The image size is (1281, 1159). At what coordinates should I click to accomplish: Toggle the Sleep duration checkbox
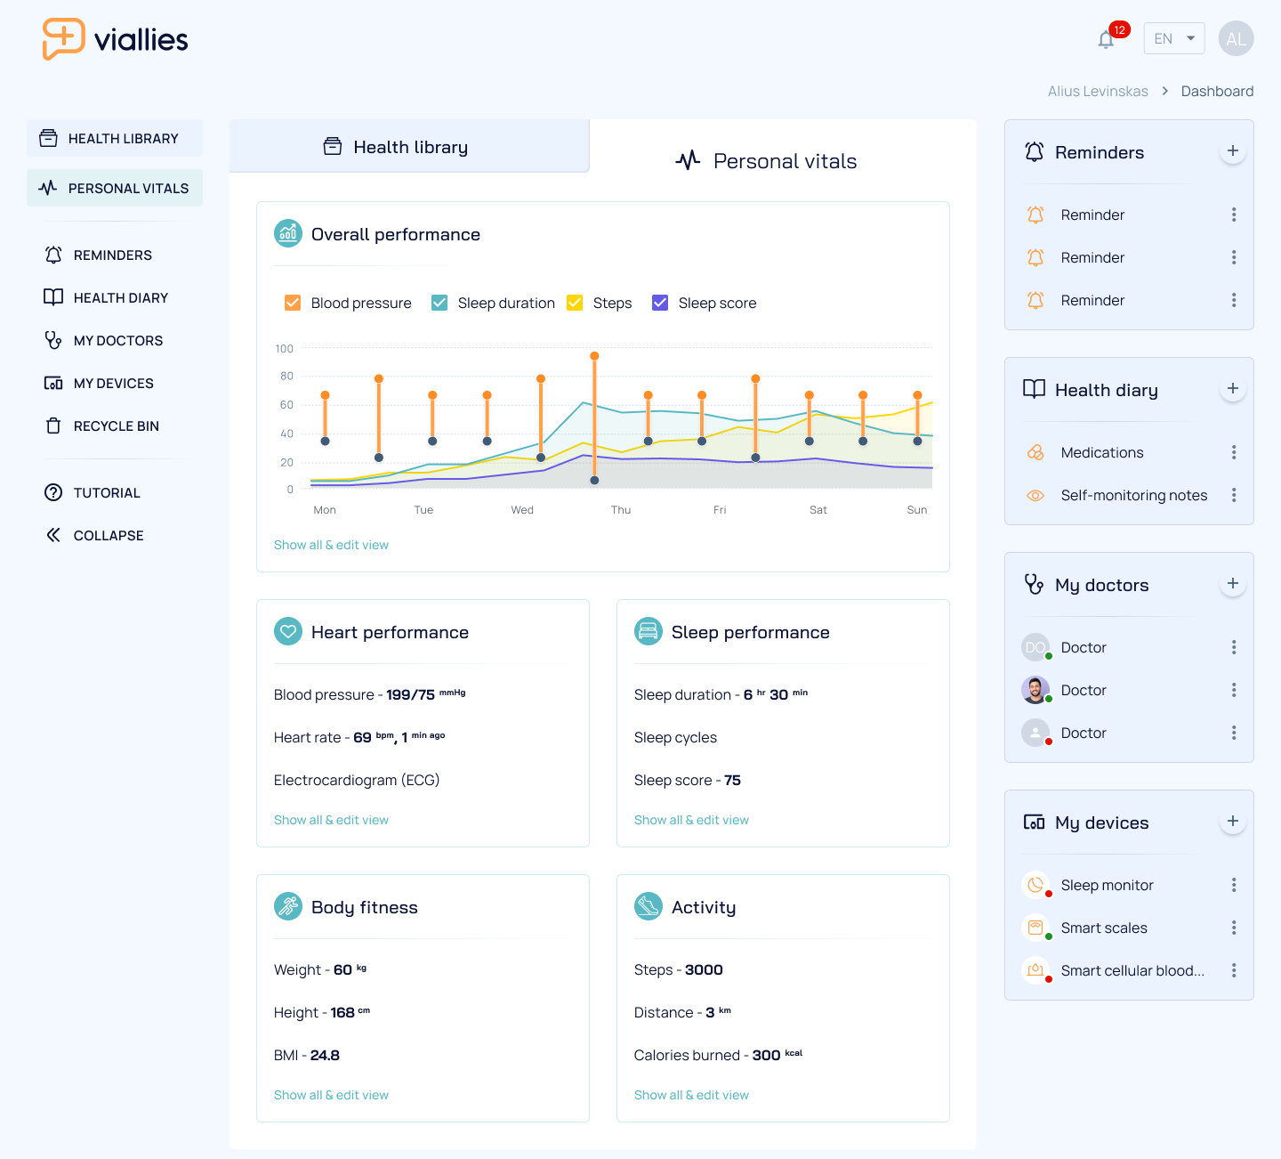pos(439,303)
